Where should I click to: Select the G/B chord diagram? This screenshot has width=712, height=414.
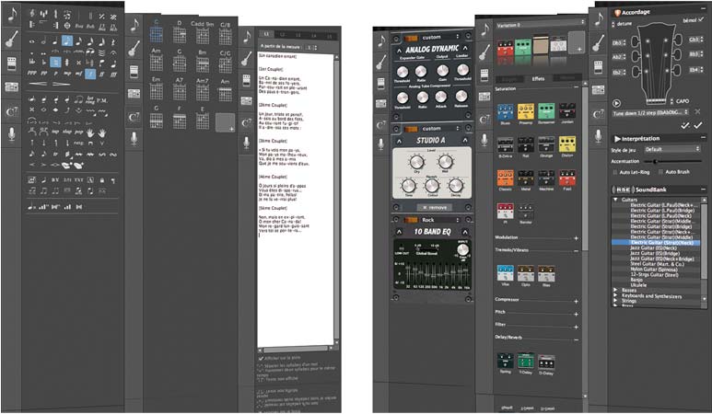(226, 33)
